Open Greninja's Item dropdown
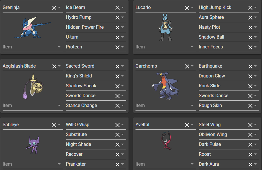The width and height of the screenshot is (262, 170). pos(59,47)
